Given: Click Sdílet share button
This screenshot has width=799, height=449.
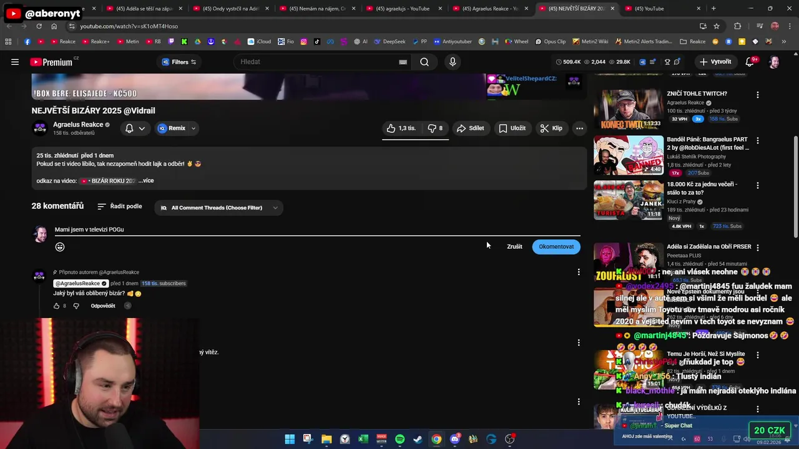Looking at the screenshot, I should pyautogui.click(x=470, y=128).
